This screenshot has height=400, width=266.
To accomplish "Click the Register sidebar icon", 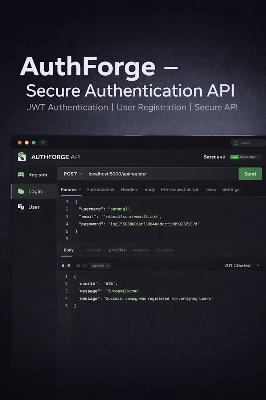I will (x=21, y=175).
